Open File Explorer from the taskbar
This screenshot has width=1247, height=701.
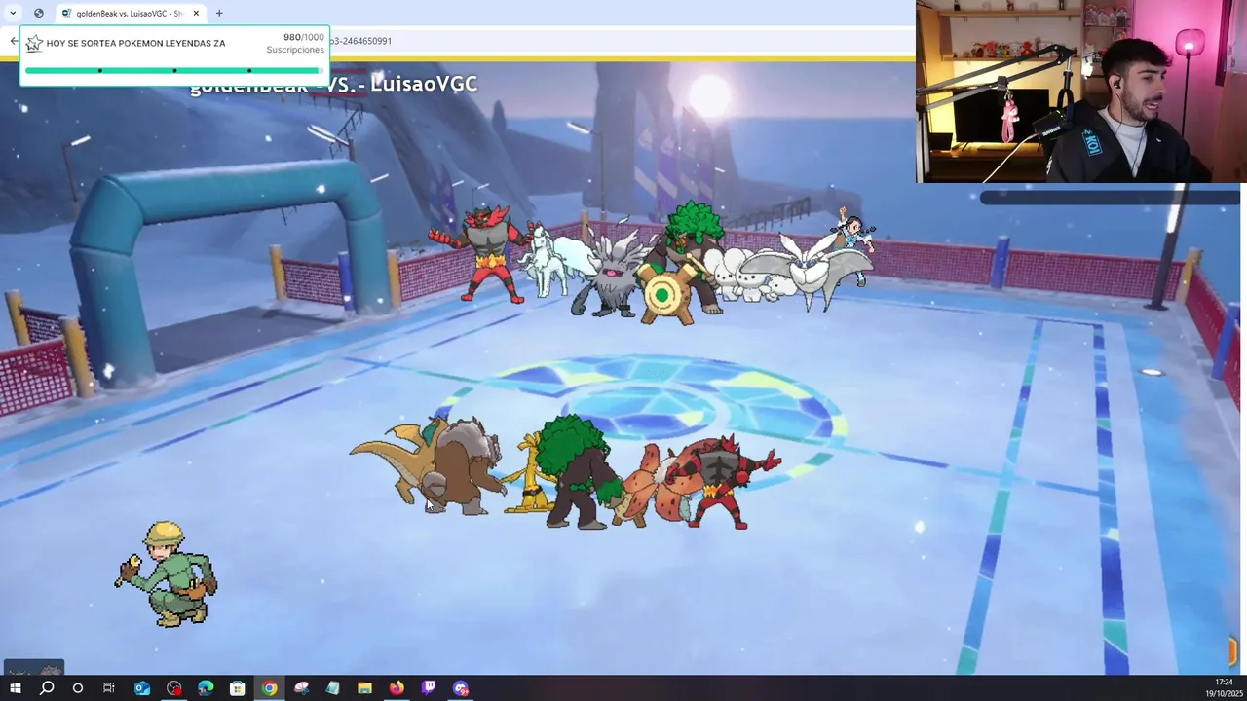click(364, 688)
